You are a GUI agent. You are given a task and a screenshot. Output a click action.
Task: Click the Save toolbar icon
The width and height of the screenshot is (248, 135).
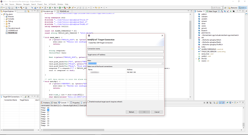click(x=6, y=8)
